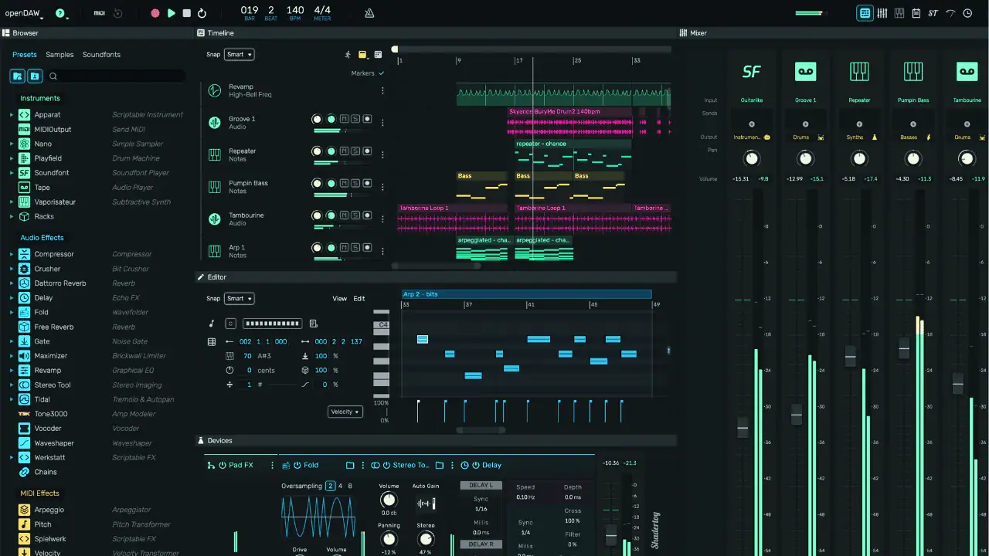Open the mixer view icon in top bar
Screen dimensions: 989x556
(882, 13)
